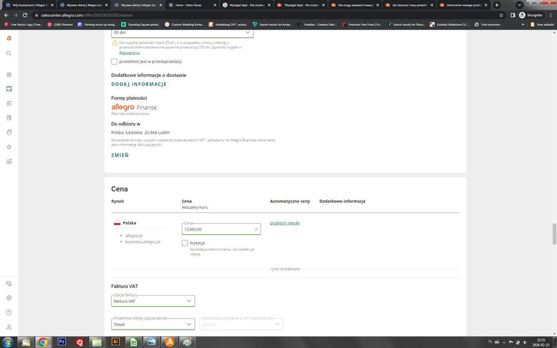Open settings gear icon in sidebar
557x348 pixels.
pyautogui.click(x=8, y=298)
